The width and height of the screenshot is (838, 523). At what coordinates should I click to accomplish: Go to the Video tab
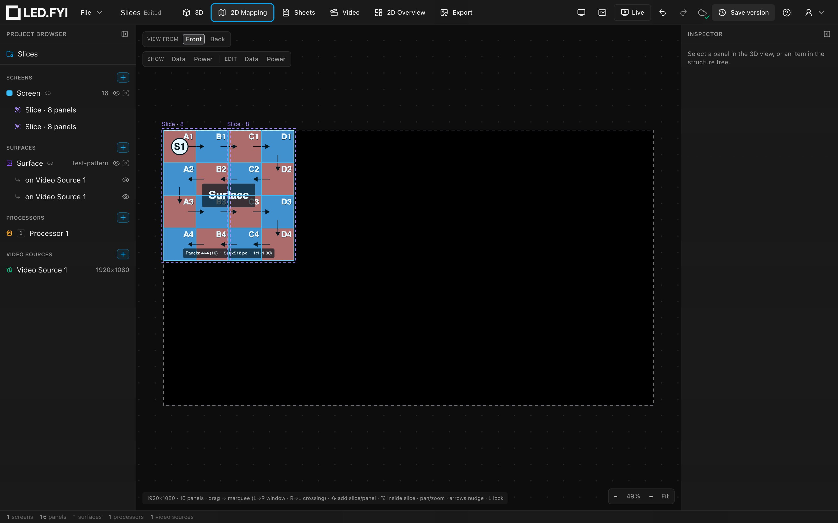tap(345, 13)
